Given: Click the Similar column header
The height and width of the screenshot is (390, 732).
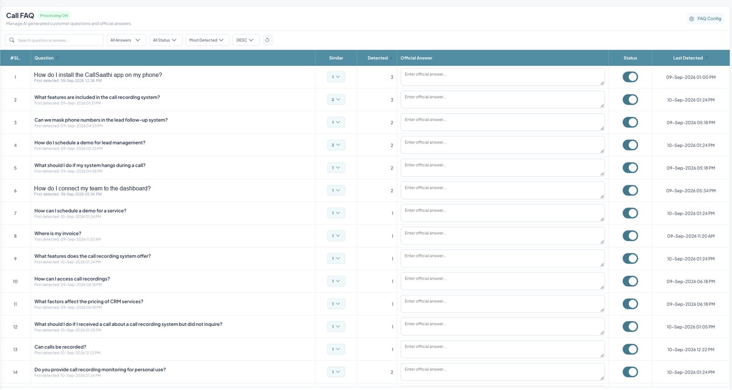Looking at the screenshot, I should point(336,58).
